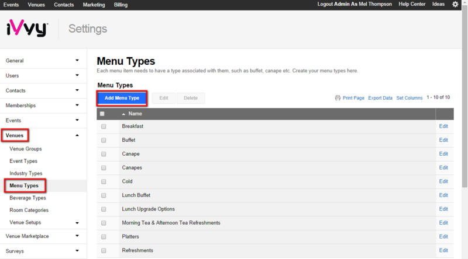The height and width of the screenshot is (259, 468).
Task: Click the Export Data link
Action: (380, 98)
